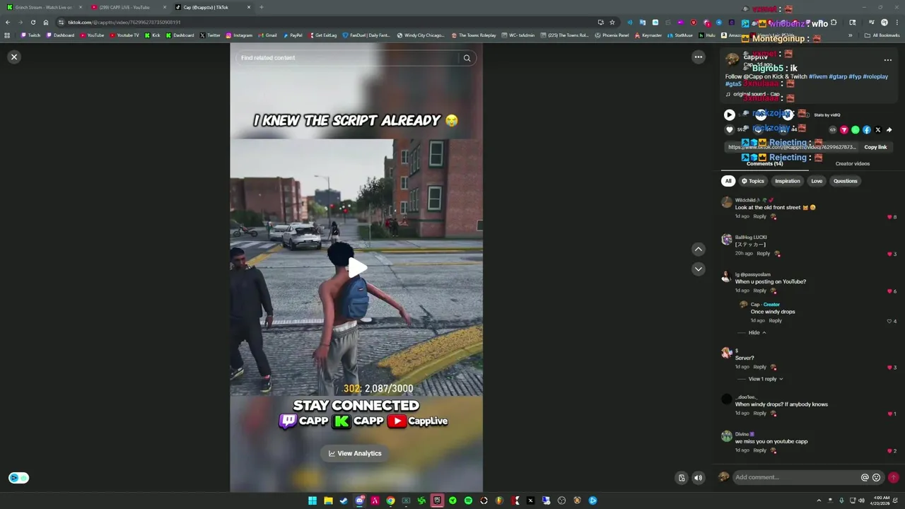Go to next video with the down arrow

click(699, 269)
